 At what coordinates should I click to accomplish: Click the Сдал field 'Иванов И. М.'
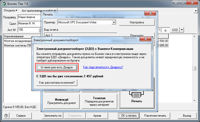[29, 23]
